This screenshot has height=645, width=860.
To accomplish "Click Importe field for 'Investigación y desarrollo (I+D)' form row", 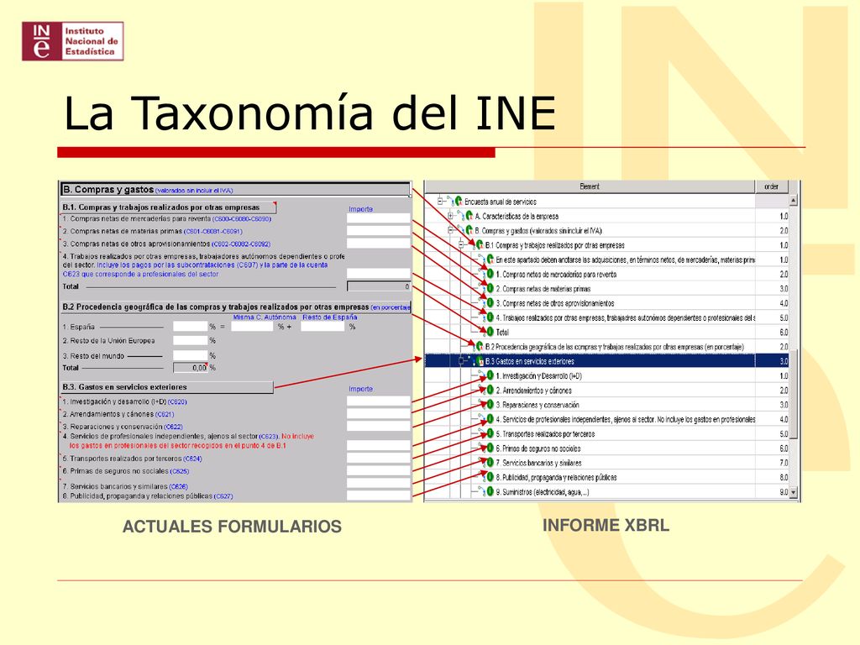I will (x=379, y=401).
